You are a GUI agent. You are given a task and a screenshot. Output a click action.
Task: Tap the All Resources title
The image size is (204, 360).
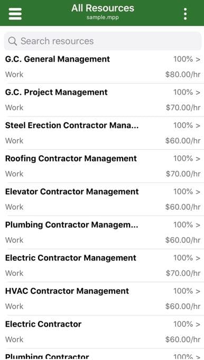point(103,8)
